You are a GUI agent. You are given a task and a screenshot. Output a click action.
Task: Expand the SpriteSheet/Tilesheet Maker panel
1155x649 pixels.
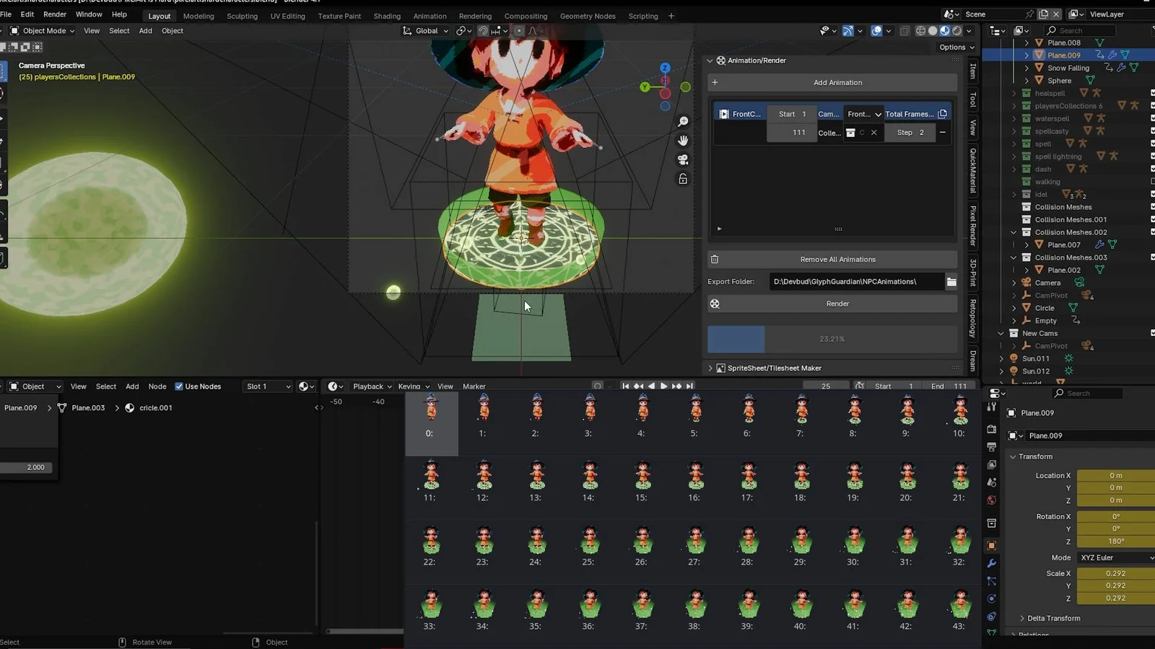pyautogui.click(x=710, y=368)
